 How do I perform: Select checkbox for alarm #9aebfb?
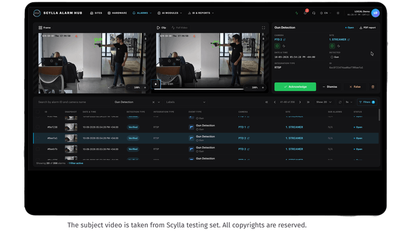(38, 149)
